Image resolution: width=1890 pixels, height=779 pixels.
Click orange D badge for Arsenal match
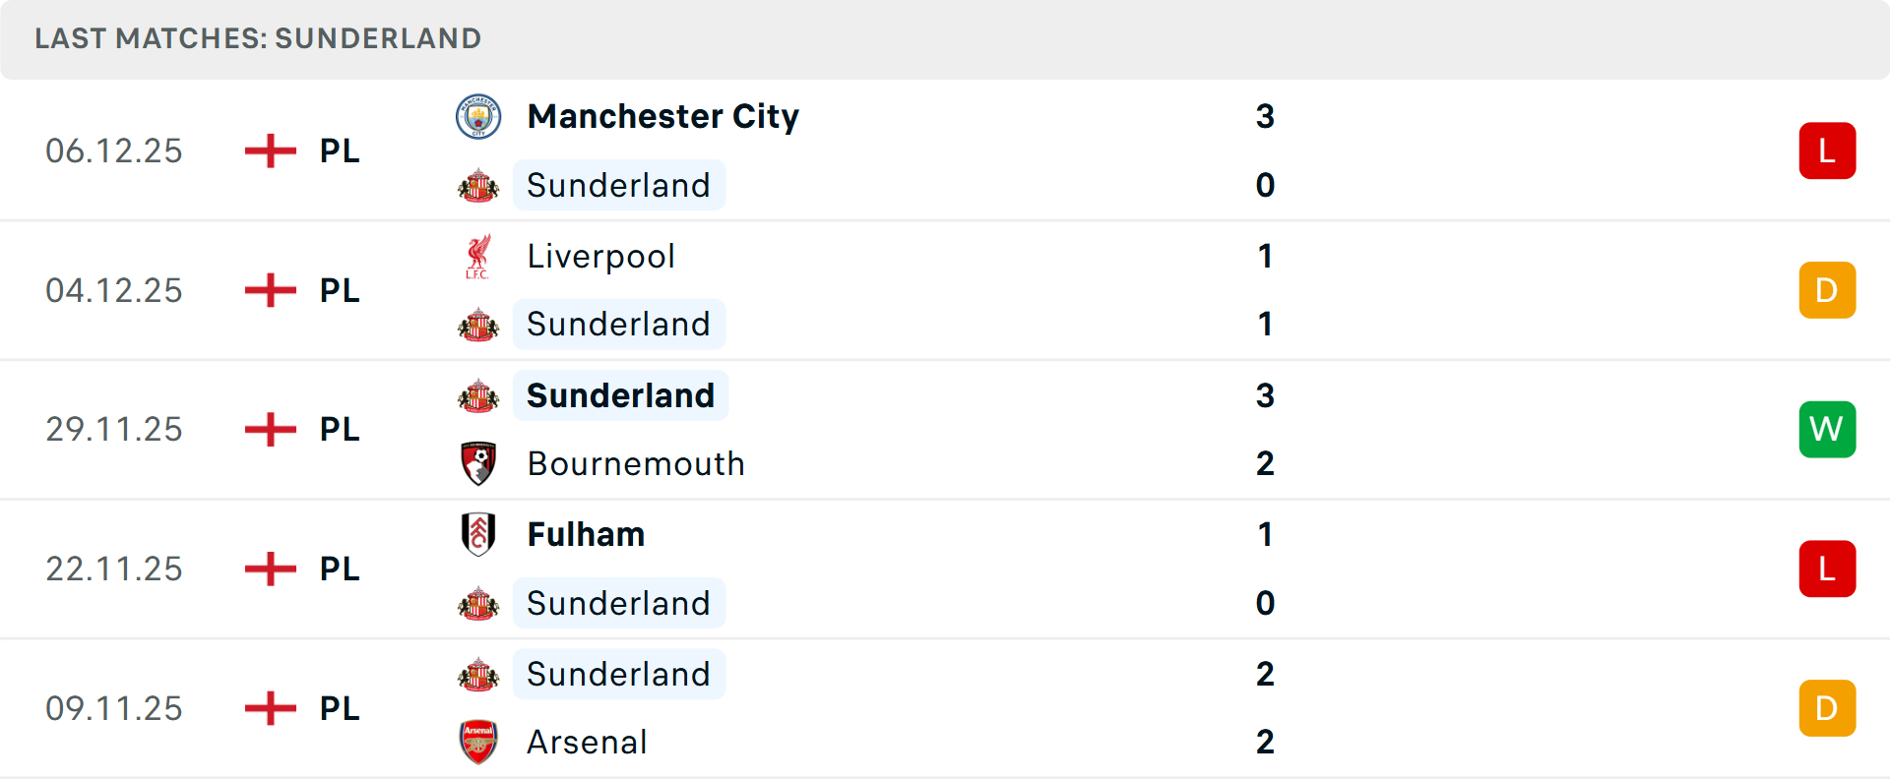[1827, 708]
